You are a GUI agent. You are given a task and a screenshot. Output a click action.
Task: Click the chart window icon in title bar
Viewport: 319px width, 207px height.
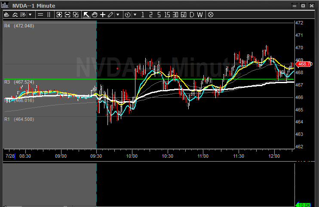[5, 5]
